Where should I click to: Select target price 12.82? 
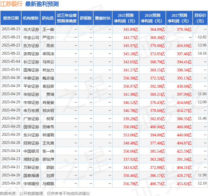pyautogui.click(x=202, y=37)
